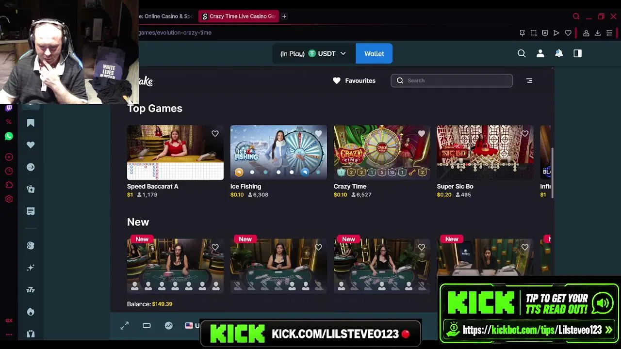Favourite the first New blackjack table
Viewport: 621px width, 349px height.
(x=215, y=247)
